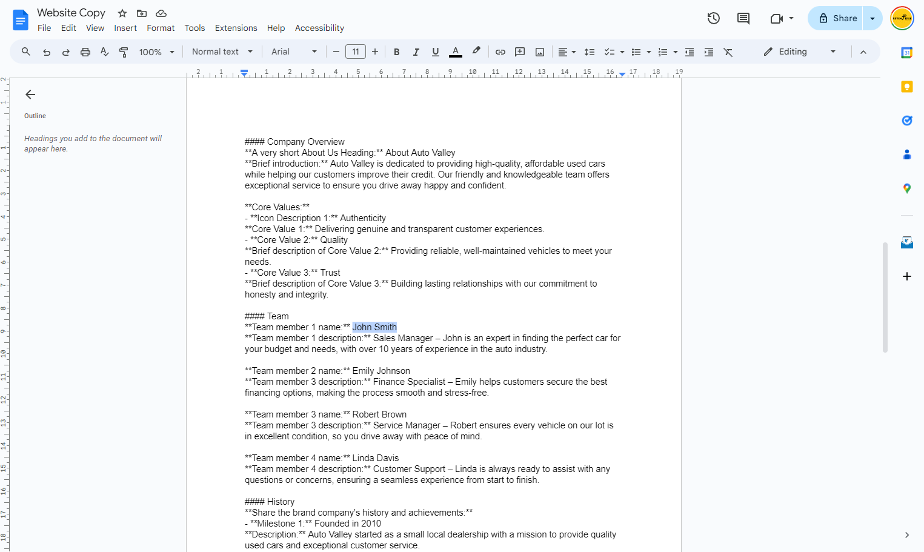Open version history
Screen dimensions: 924x552
coord(714,18)
